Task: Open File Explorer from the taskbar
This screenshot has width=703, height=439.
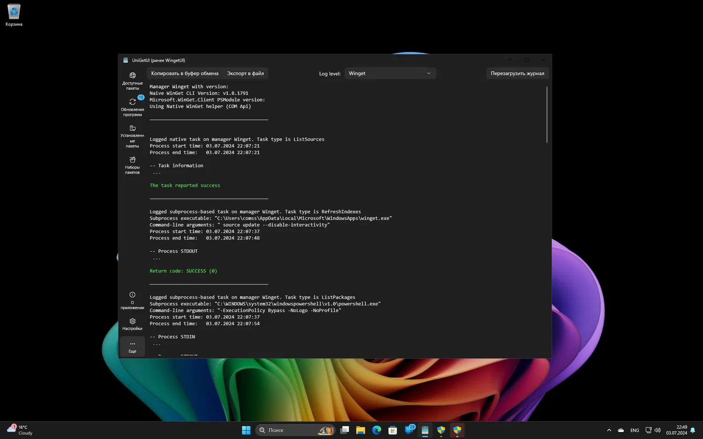Action: pos(360,430)
